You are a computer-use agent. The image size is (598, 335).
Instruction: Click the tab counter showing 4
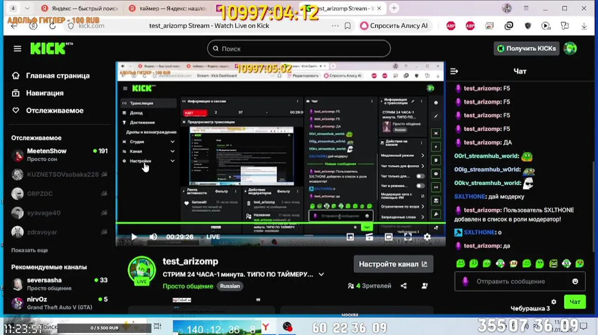coord(13,8)
